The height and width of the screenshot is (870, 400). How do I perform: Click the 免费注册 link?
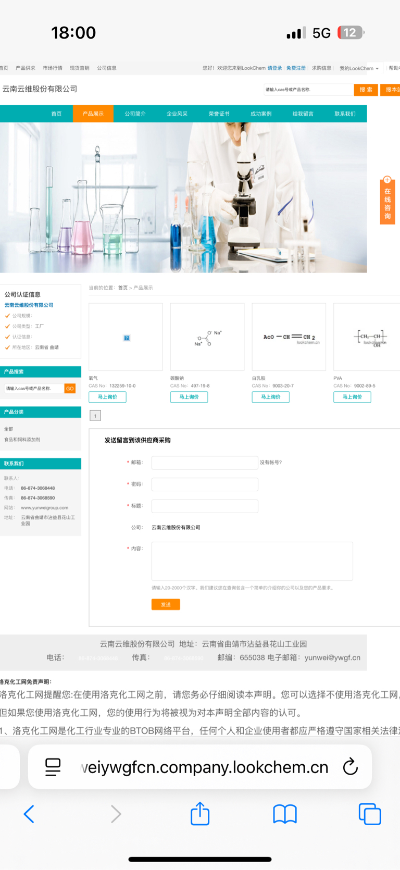pyautogui.click(x=296, y=68)
